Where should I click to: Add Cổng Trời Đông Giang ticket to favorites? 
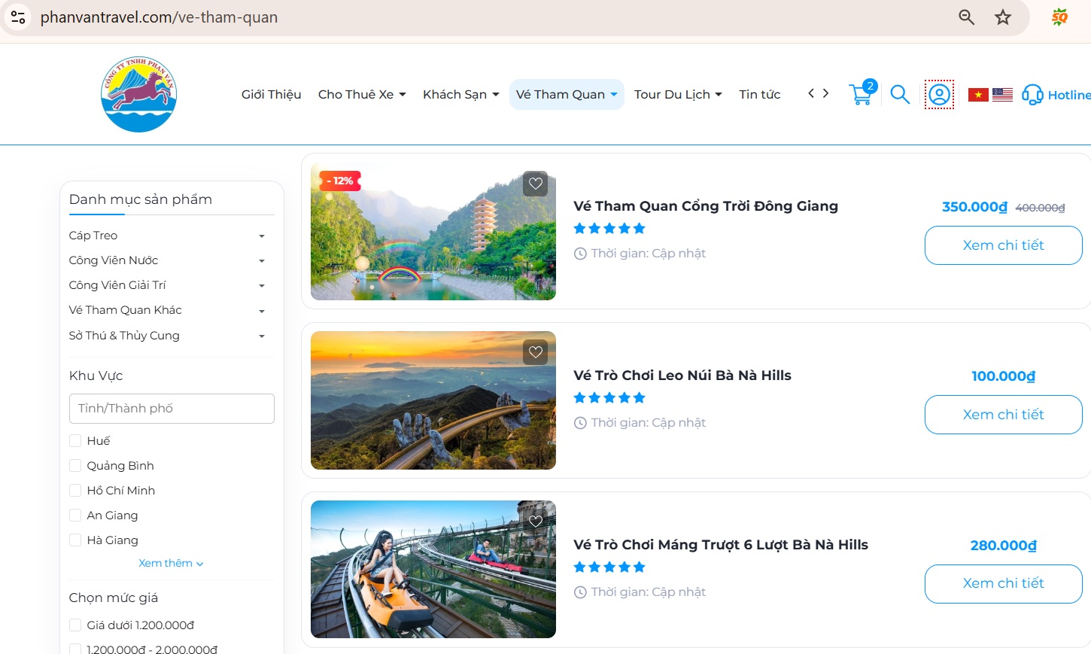coord(535,183)
